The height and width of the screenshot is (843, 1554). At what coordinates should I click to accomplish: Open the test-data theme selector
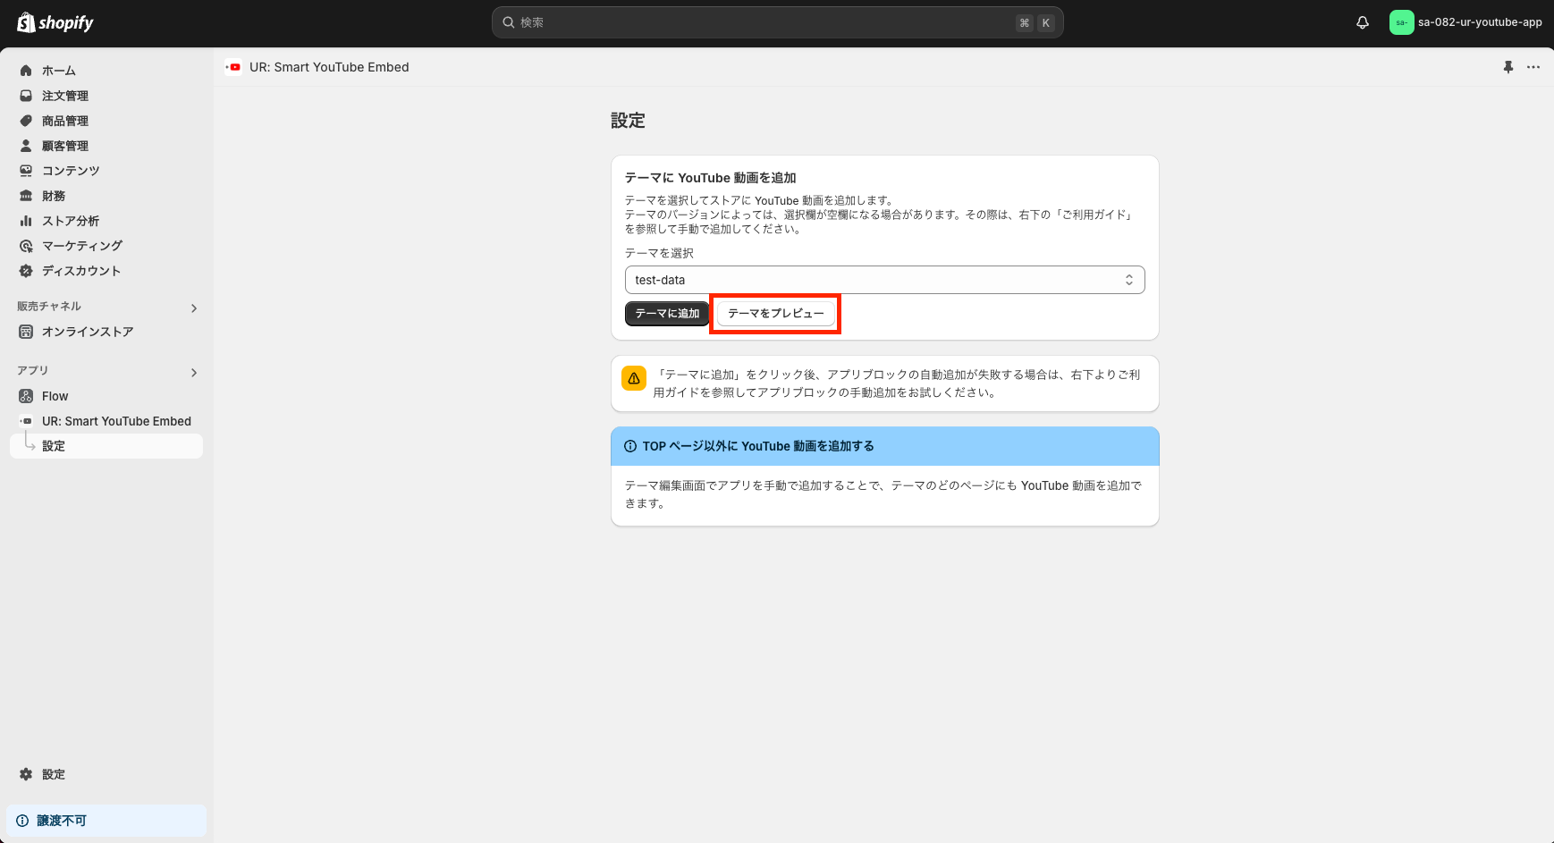883,280
